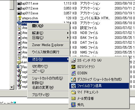Click the BZ(バイナリ) editor icon
This screenshot has width=135, height=110.
pos(73,67)
